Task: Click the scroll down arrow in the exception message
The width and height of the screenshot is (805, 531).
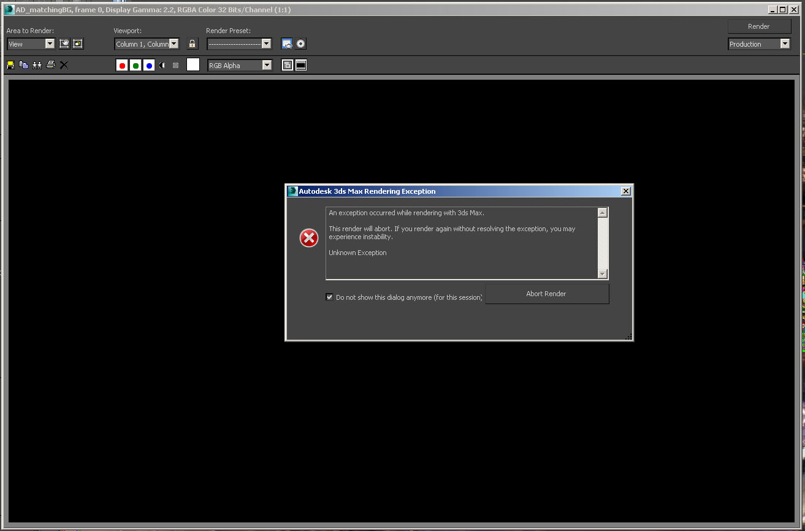Action: pos(603,274)
